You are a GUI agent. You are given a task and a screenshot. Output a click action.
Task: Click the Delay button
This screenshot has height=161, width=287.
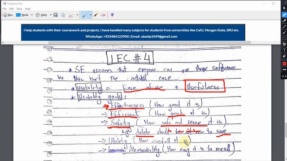click(41, 15)
